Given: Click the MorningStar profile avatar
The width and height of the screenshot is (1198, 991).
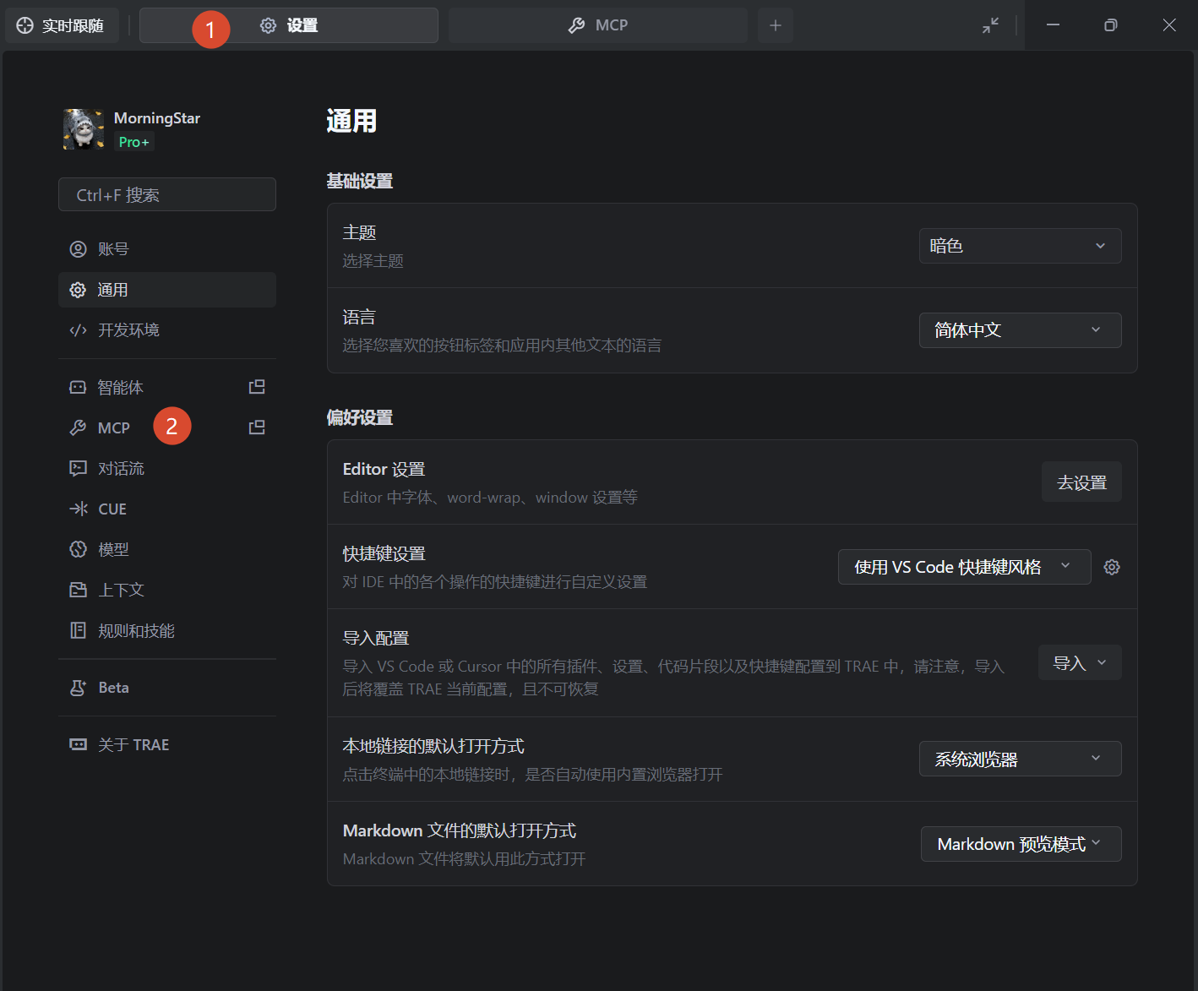Looking at the screenshot, I should pyautogui.click(x=83, y=129).
